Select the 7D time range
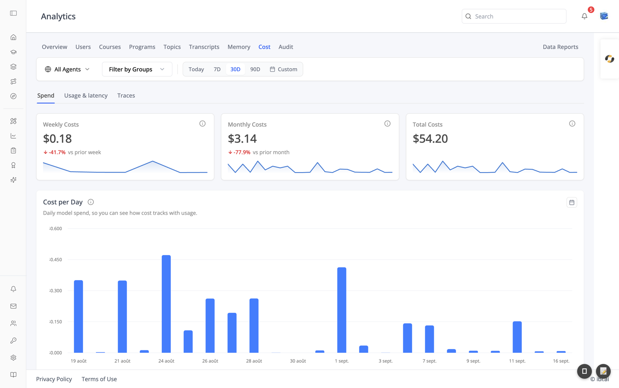 [x=217, y=69]
